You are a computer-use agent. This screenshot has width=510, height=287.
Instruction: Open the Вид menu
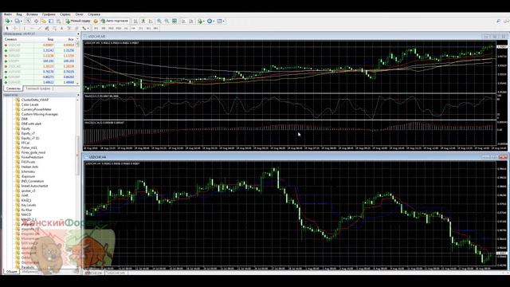click(x=19, y=14)
